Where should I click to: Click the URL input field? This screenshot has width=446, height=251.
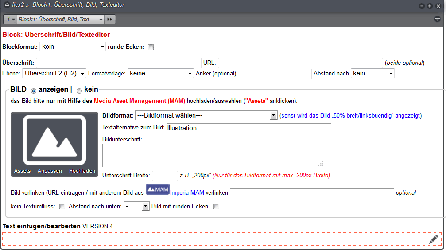pyautogui.click(x=300, y=63)
